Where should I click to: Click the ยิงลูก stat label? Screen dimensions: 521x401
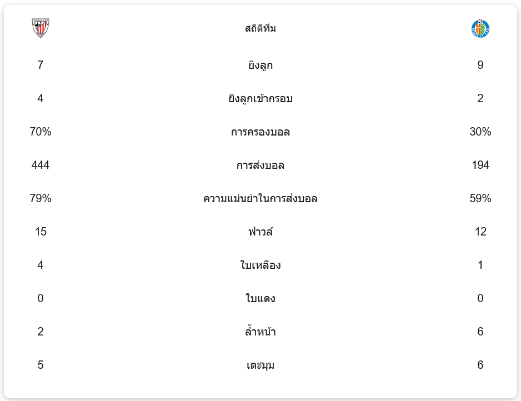coord(260,66)
